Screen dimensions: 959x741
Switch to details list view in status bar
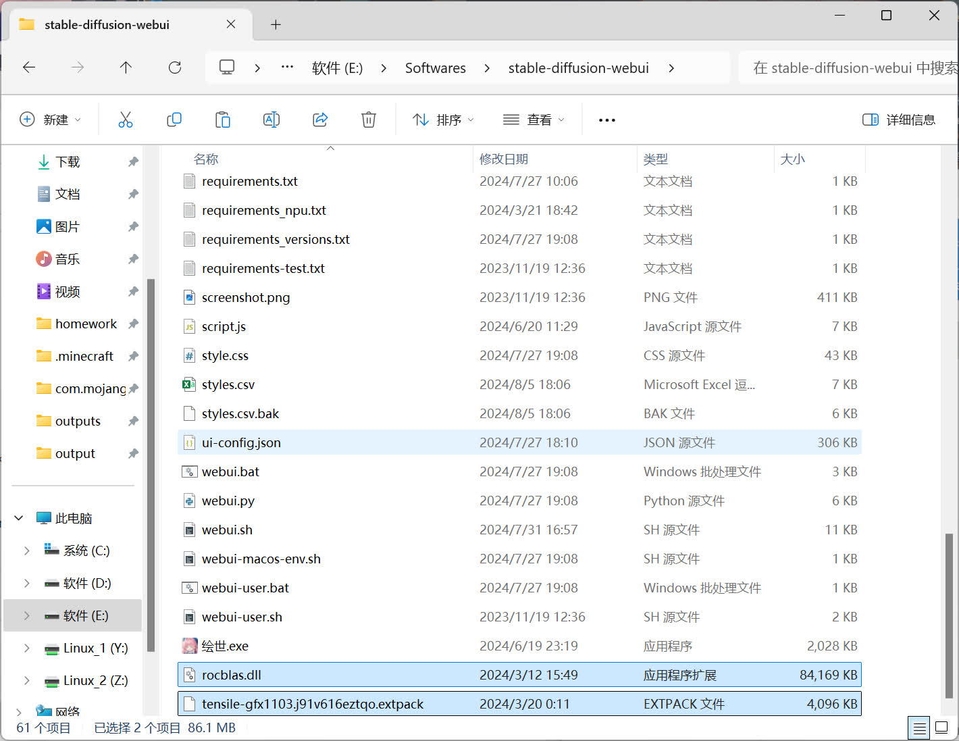[919, 728]
